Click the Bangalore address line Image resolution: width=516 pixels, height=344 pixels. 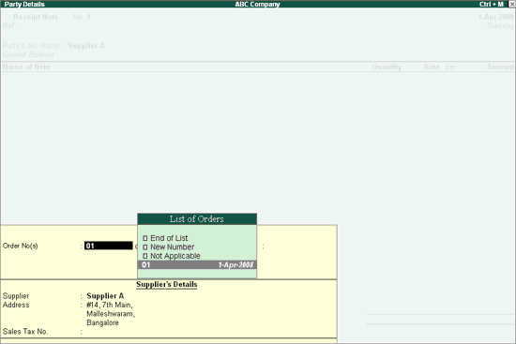(x=102, y=322)
